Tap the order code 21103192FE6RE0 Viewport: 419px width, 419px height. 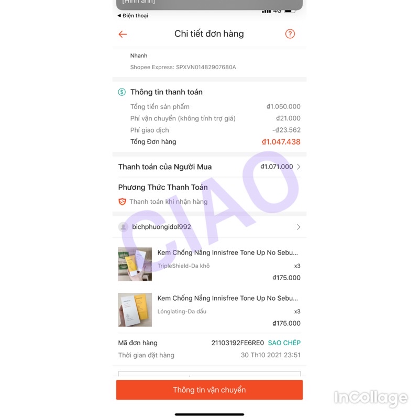click(238, 343)
